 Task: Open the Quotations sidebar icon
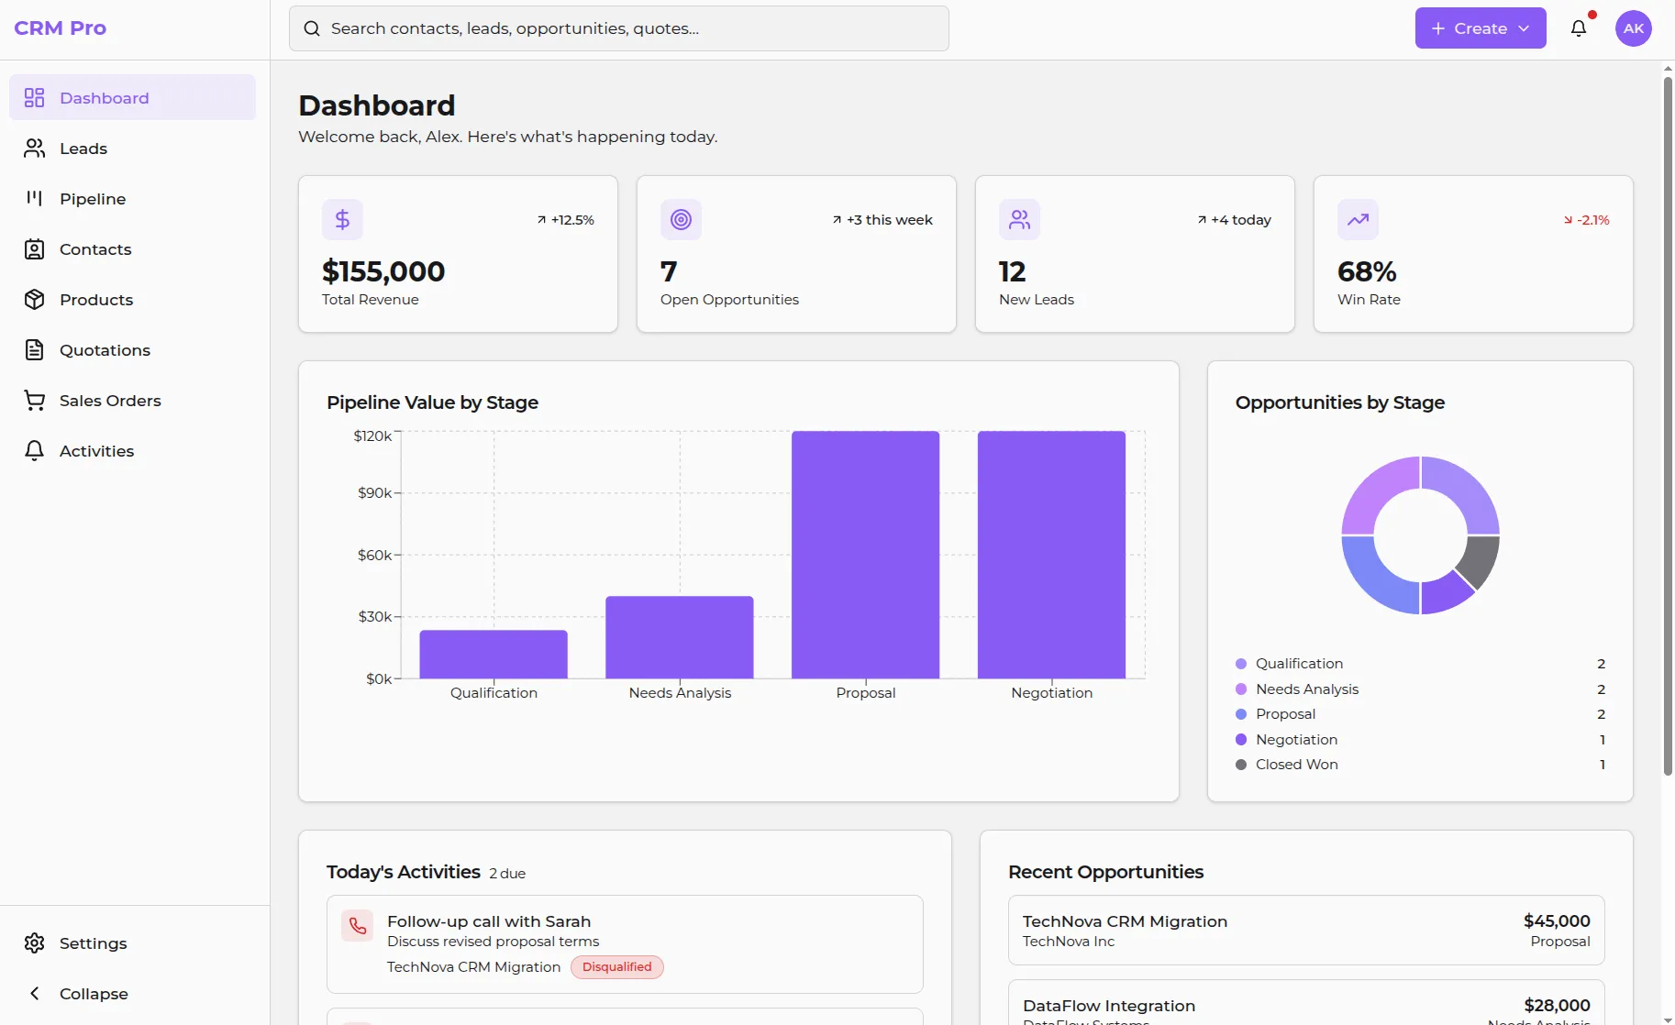[35, 349]
